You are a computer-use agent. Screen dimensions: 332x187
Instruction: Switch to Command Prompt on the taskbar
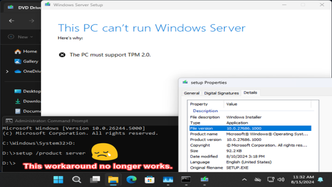tap(186, 180)
